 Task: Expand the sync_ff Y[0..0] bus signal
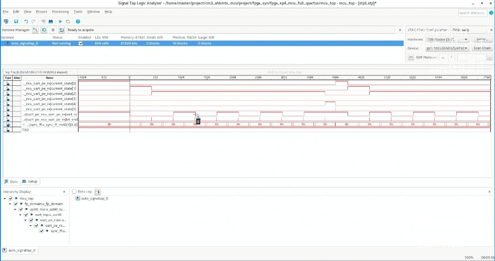click(x=24, y=124)
